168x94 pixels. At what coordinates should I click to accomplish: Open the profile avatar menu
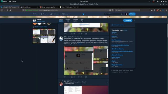[126, 14]
